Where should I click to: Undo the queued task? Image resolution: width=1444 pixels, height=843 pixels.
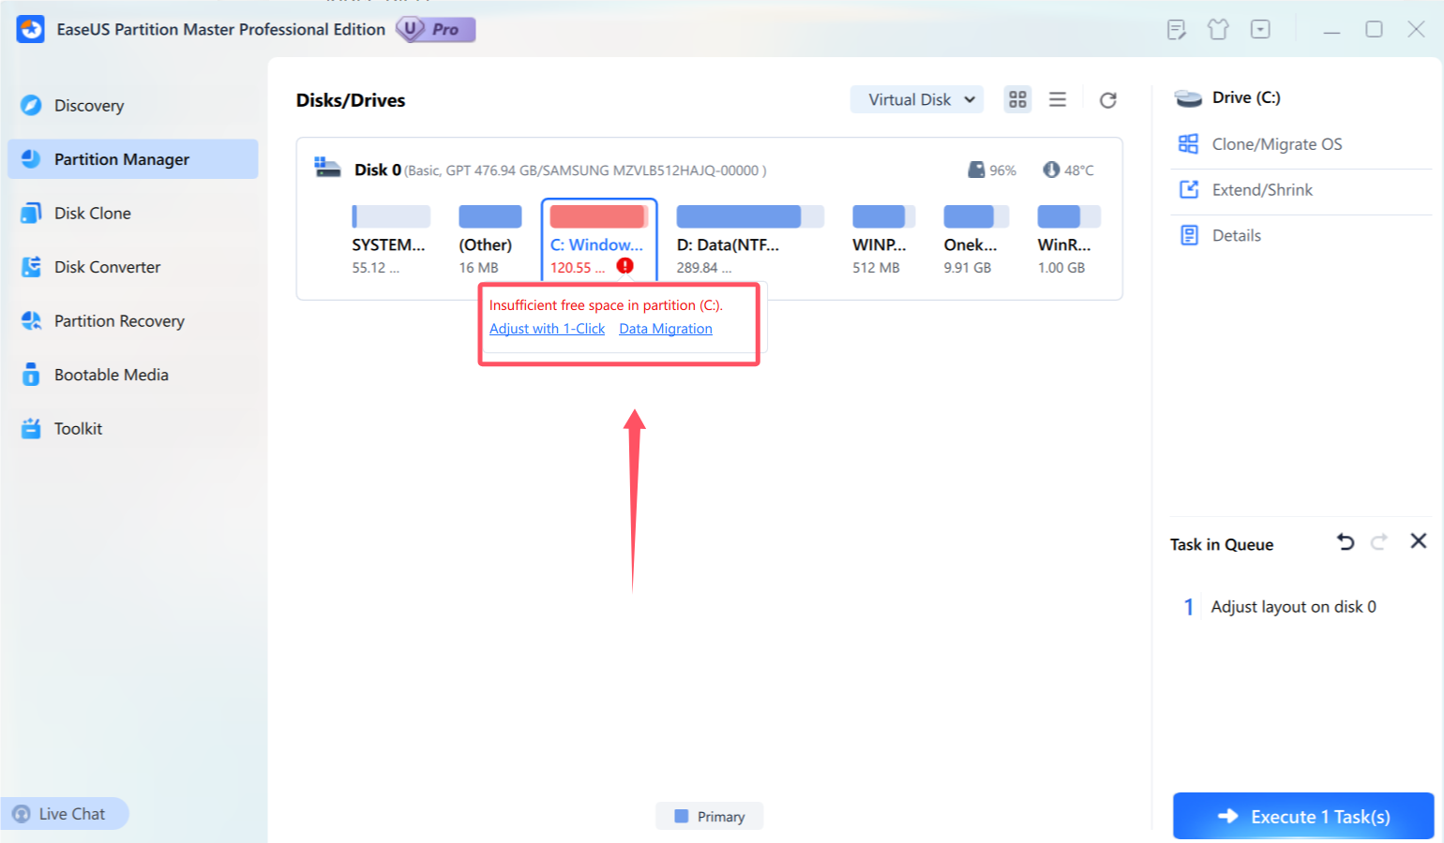coord(1346,541)
